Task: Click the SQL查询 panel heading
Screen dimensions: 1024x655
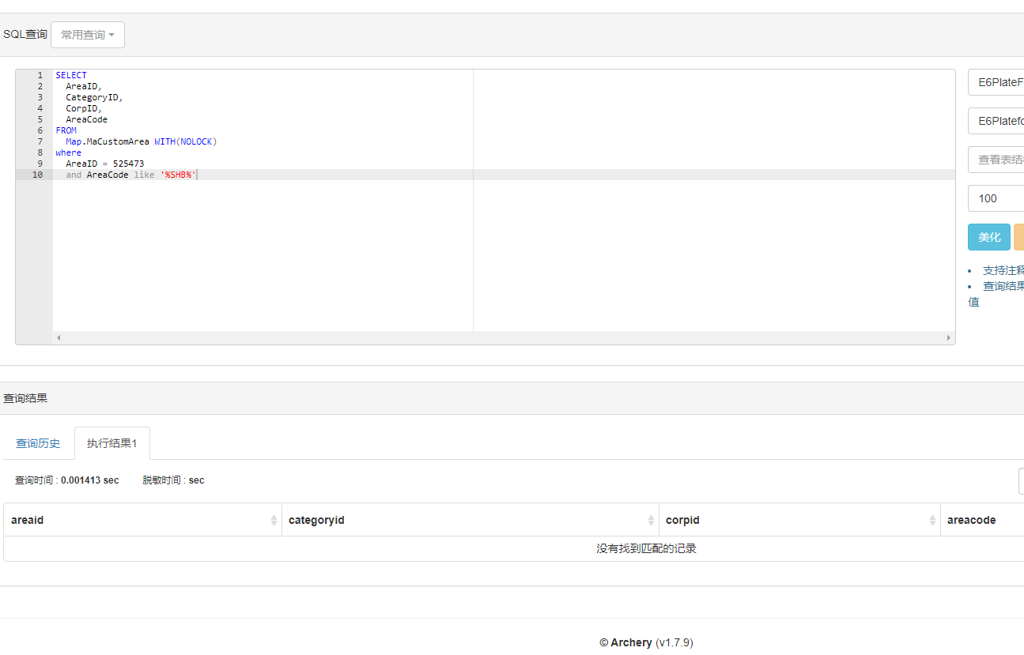Action: pyautogui.click(x=25, y=35)
